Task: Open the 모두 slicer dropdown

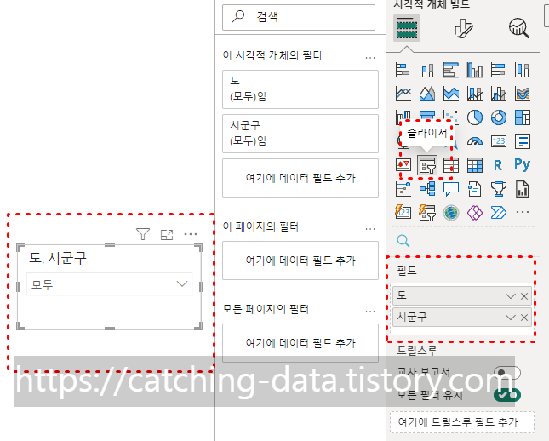Action: [x=181, y=284]
